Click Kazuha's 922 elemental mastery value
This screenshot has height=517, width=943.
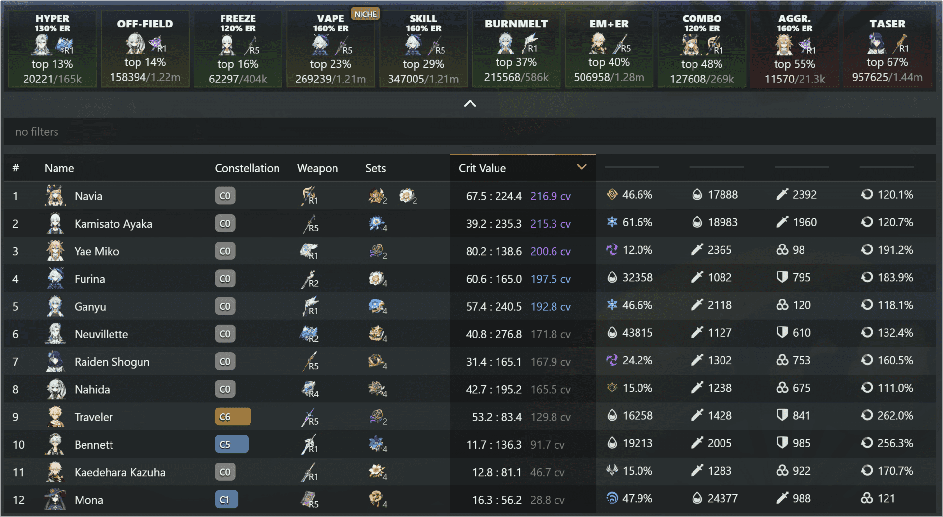801,471
